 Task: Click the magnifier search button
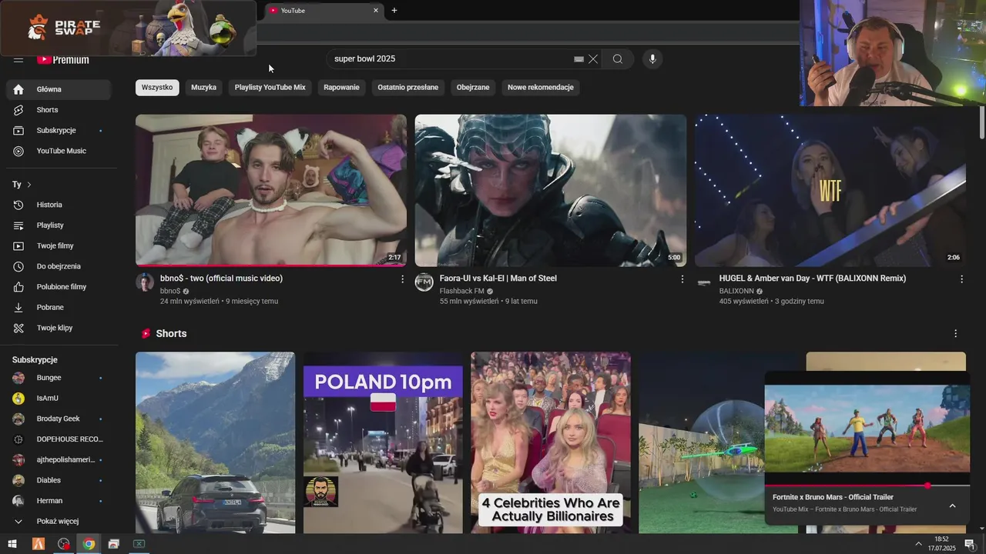[618, 59]
